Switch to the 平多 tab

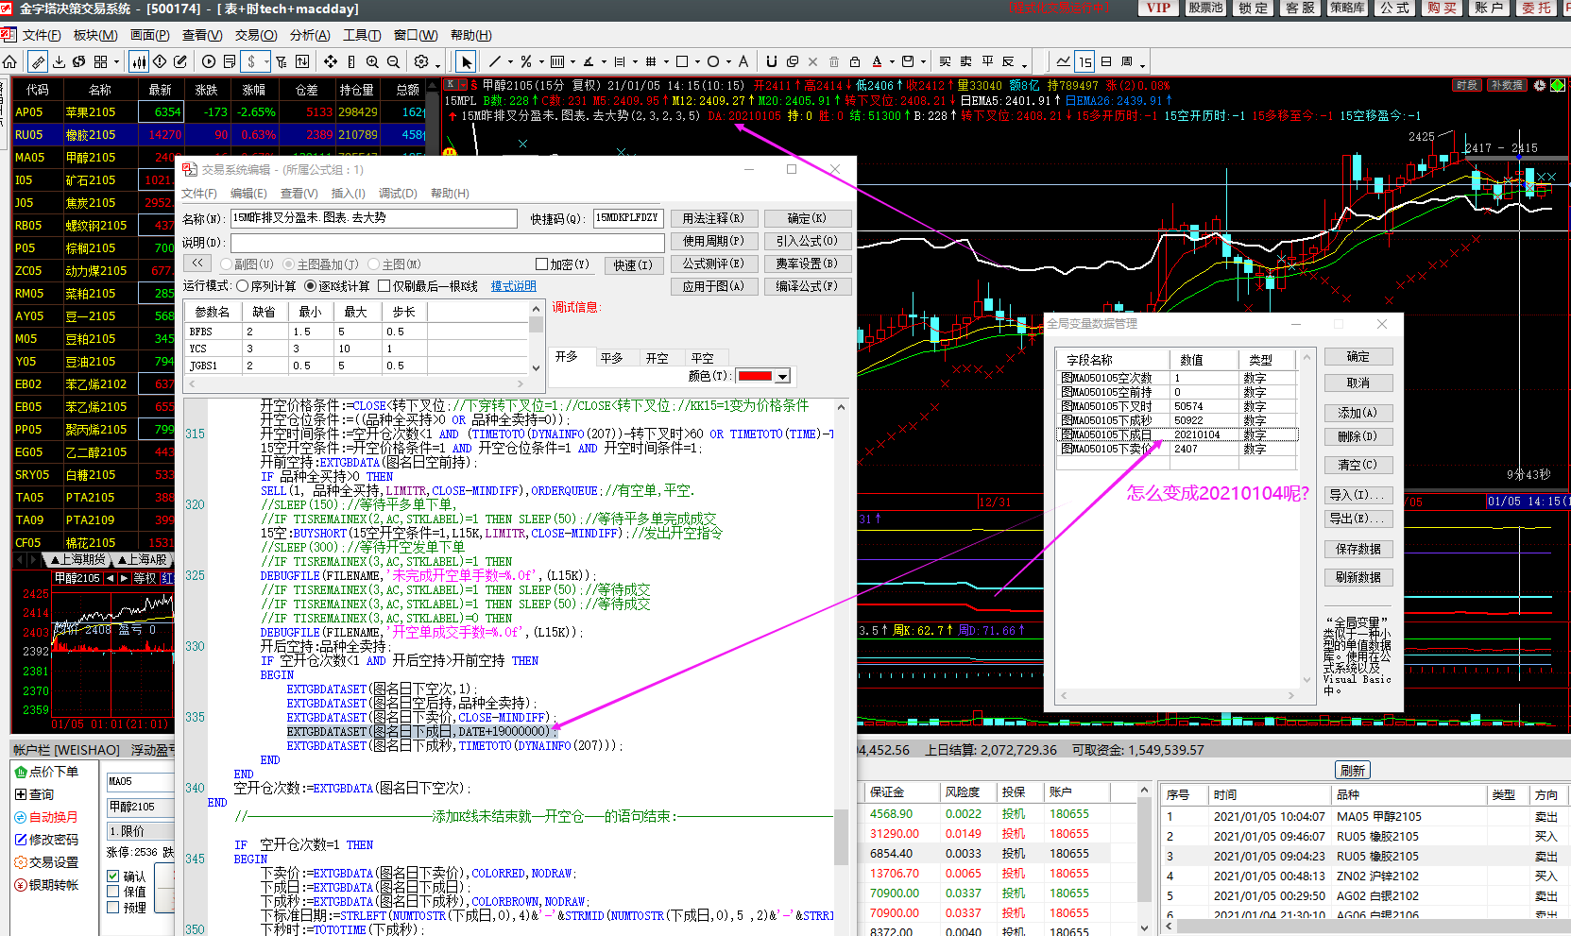[x=611, y=358]
